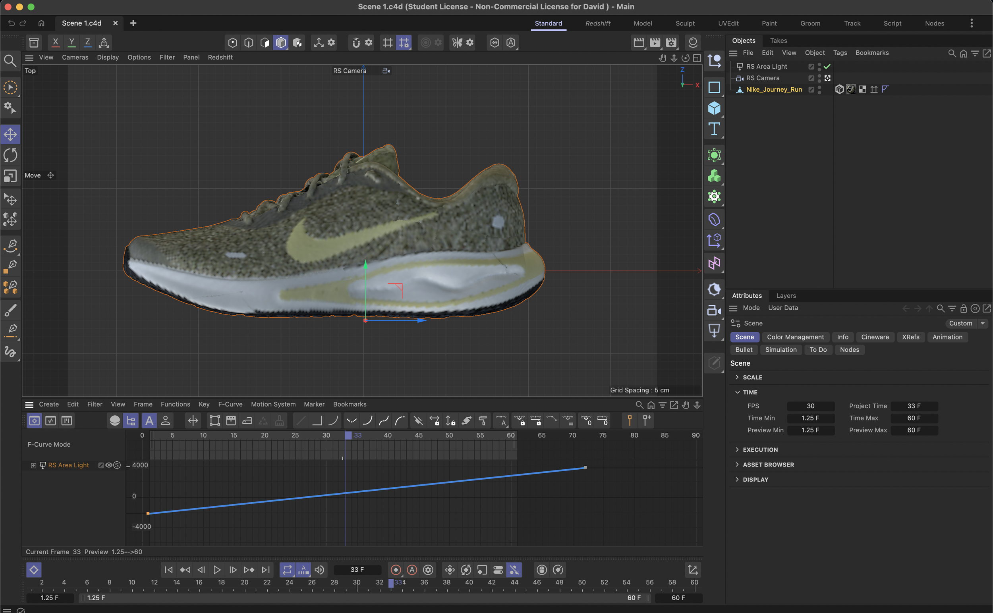Collapse the TIME section

[x=737, y=392]
